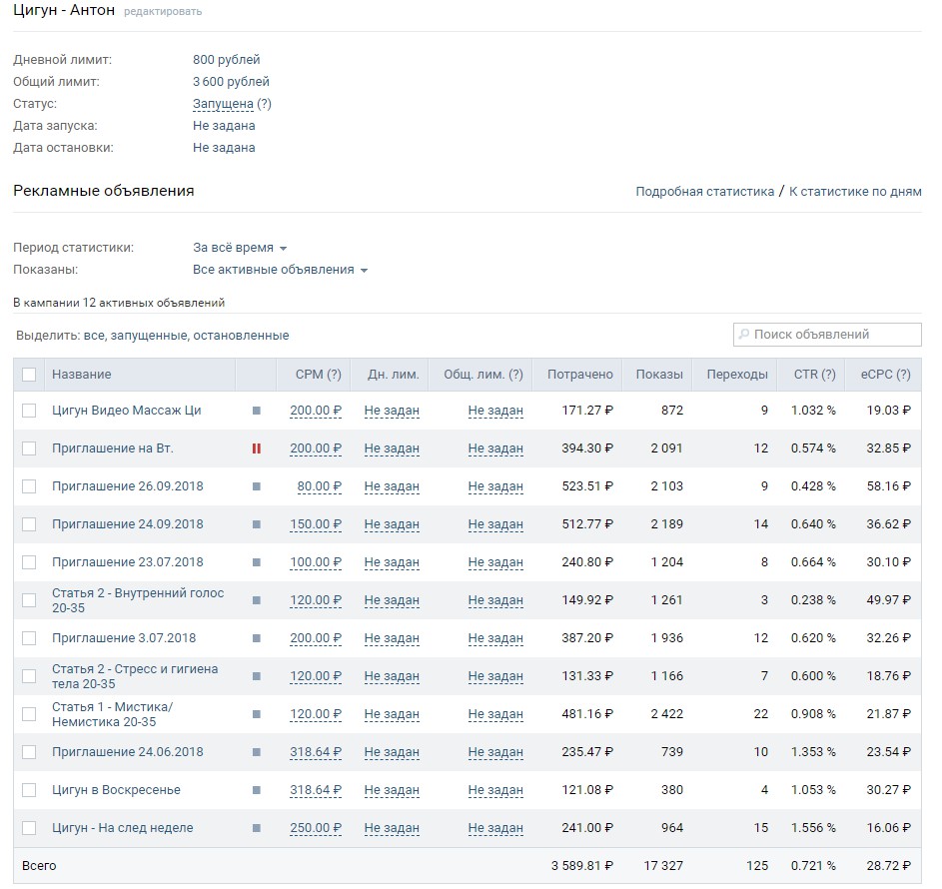Check the box for Приглашение 24.06.2018
The height and width of the screenshot is (889, 942).
tap(29, 752)
